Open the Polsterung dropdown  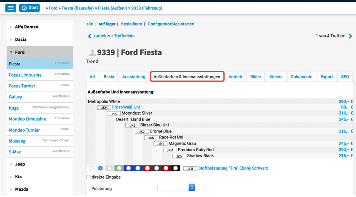point(176,188)
